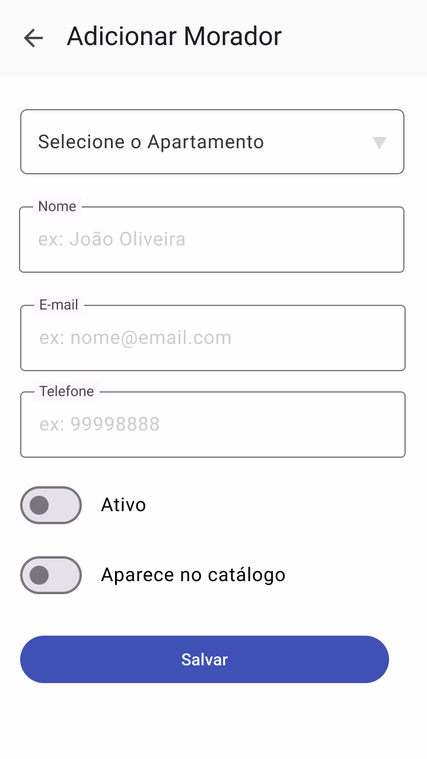Click the placeholder ex: João Oliveira
The width and height of the screenshot is (427, 759).
pyautogui.click(x=111, y=240)
